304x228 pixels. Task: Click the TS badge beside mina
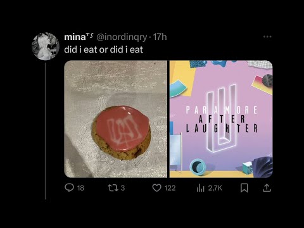coord(90,35)
